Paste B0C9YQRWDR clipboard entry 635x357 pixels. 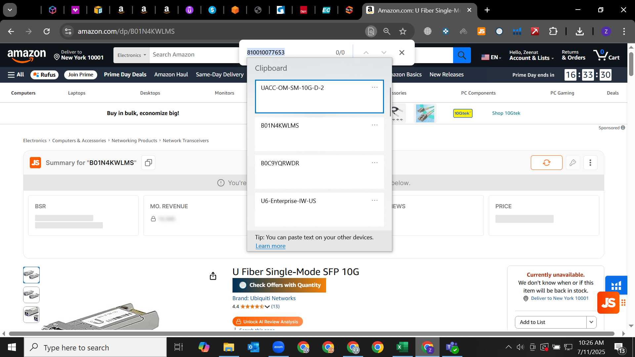(319, 172)
